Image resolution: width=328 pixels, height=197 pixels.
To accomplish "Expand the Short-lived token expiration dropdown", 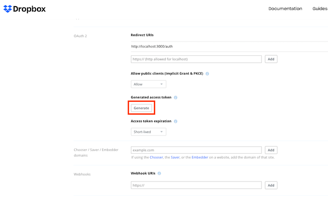I will pos(148,131).
